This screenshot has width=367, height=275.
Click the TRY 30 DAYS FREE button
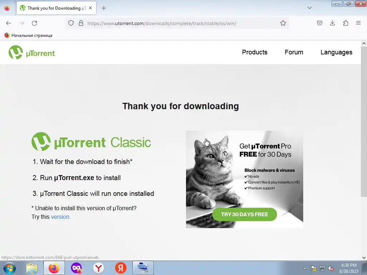(x=244, y=214)
